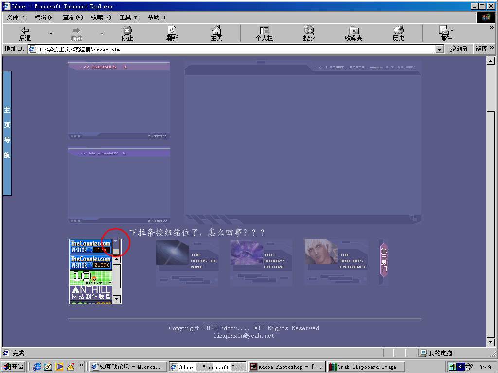Go to Home (主页) via toolbar
Screen dimensions: 498x373
coord(216,33)
